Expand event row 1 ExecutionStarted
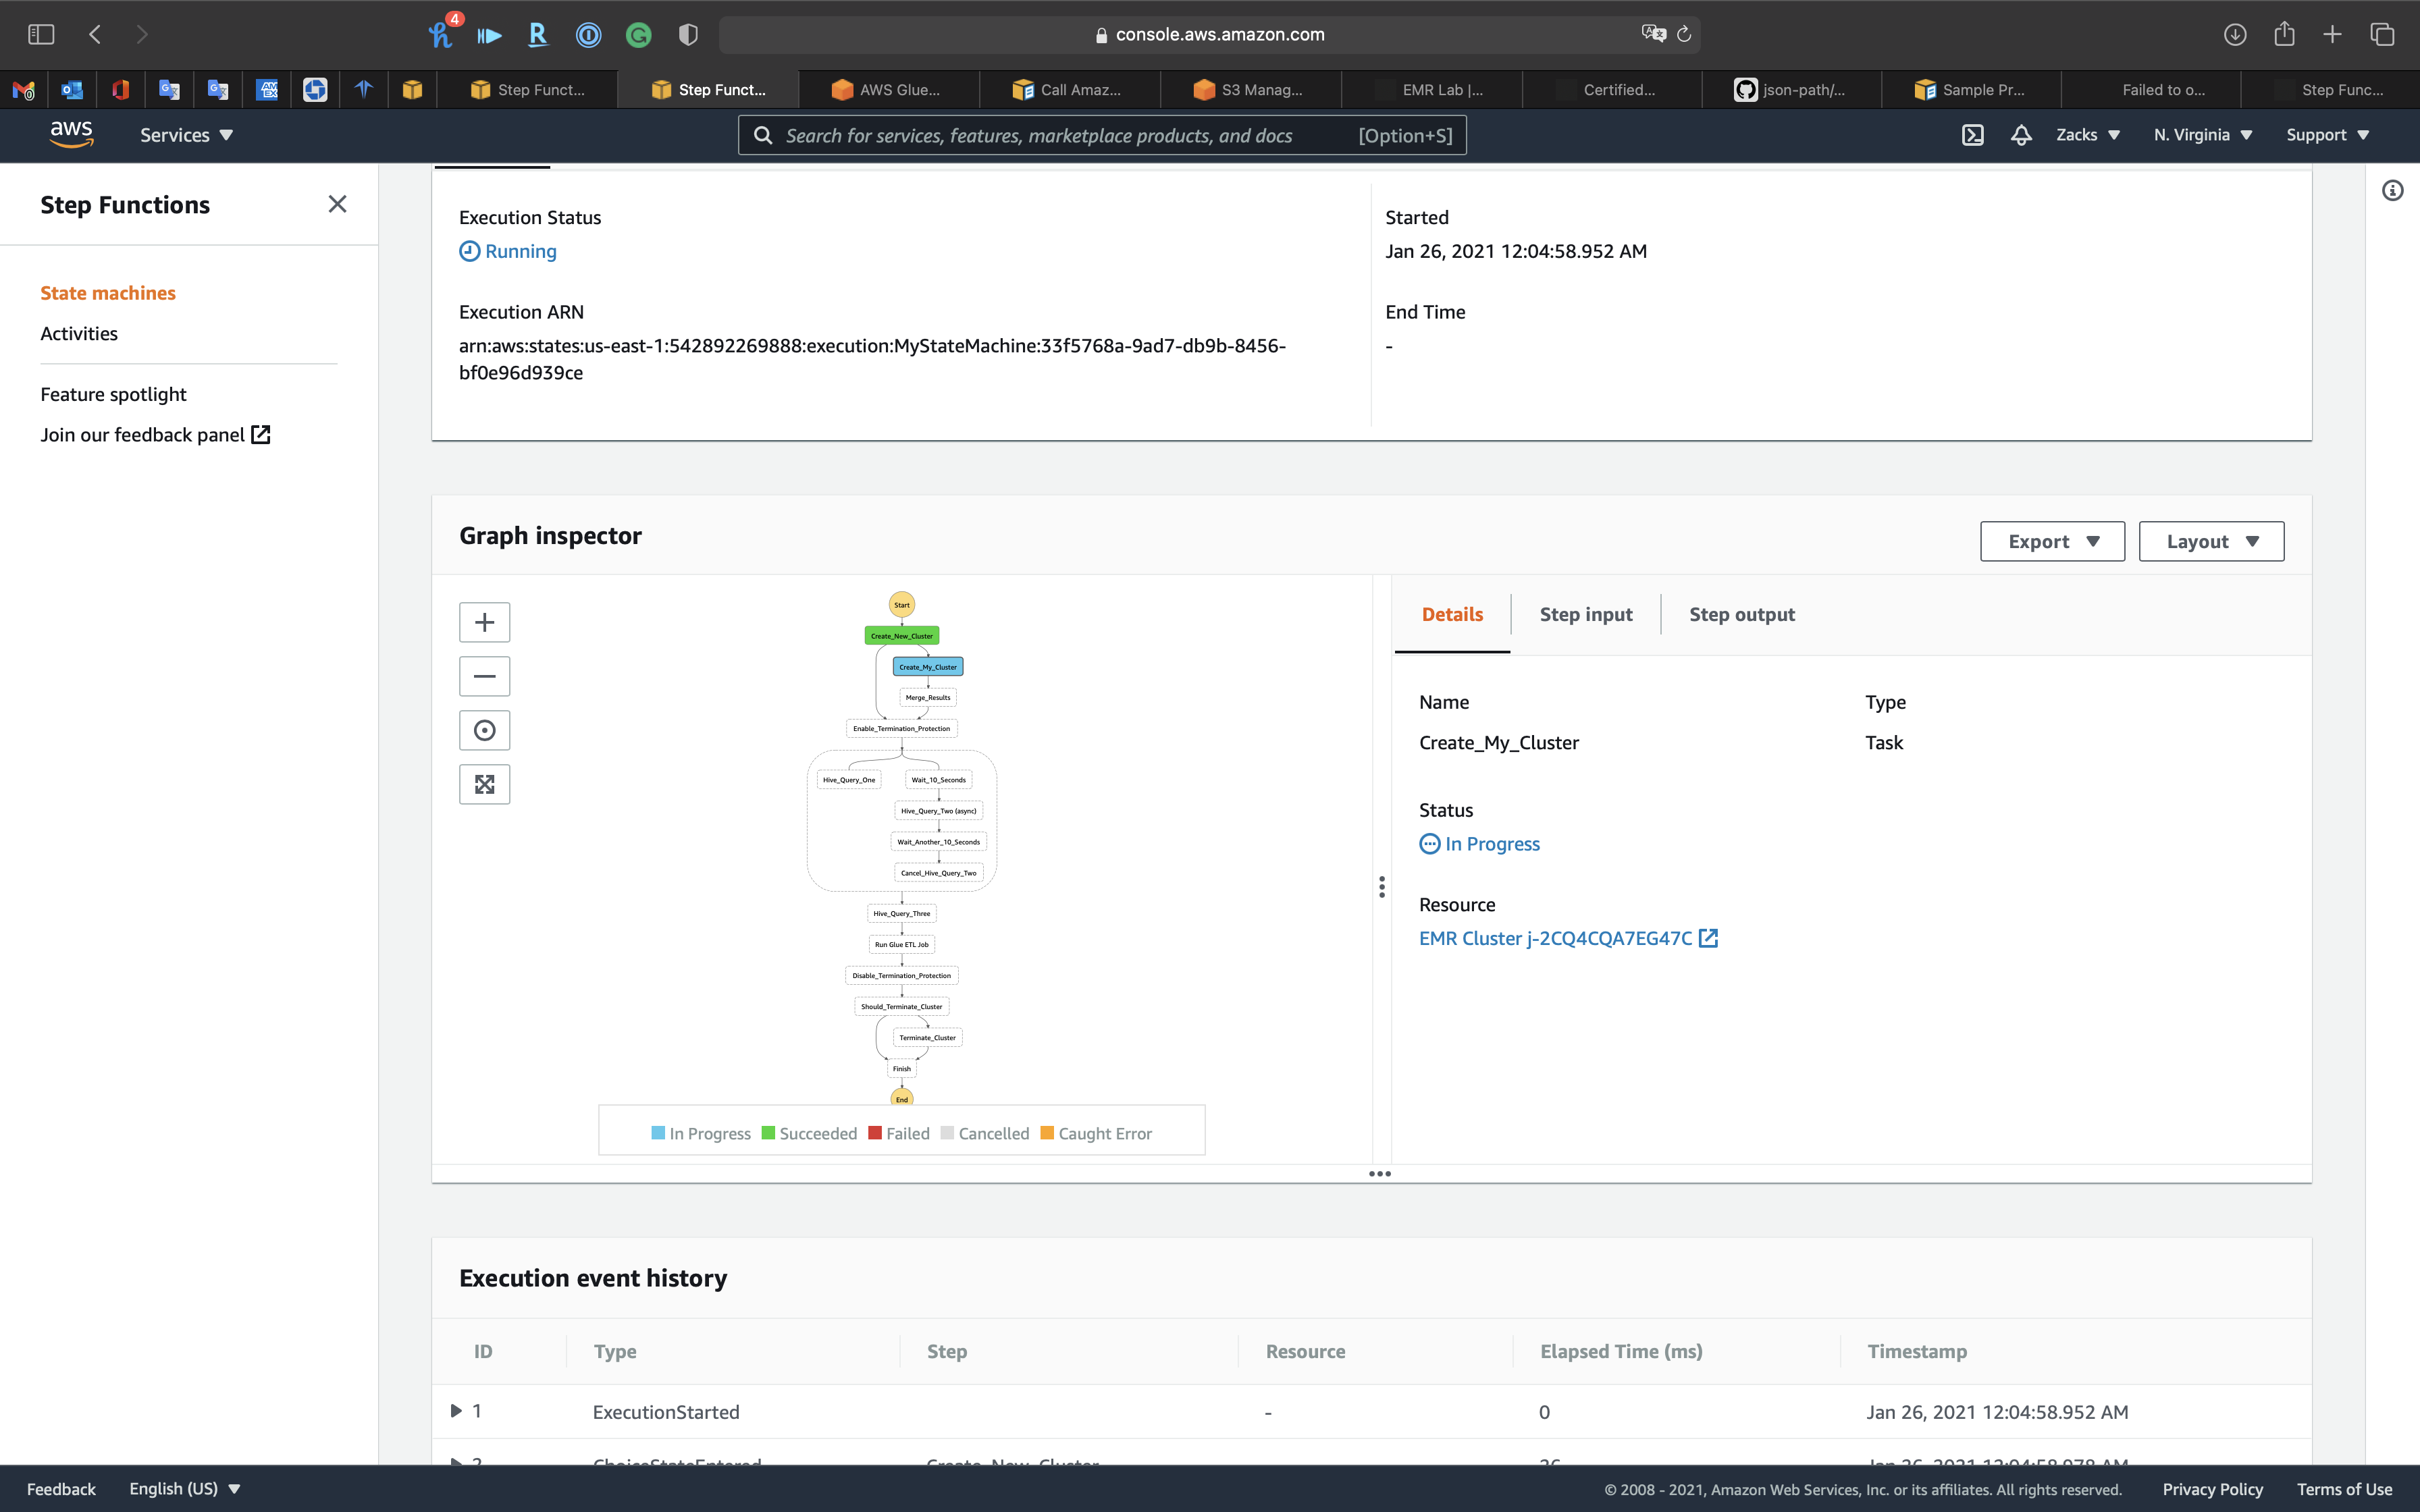 pyautogui.click(x=456, y=1410)
